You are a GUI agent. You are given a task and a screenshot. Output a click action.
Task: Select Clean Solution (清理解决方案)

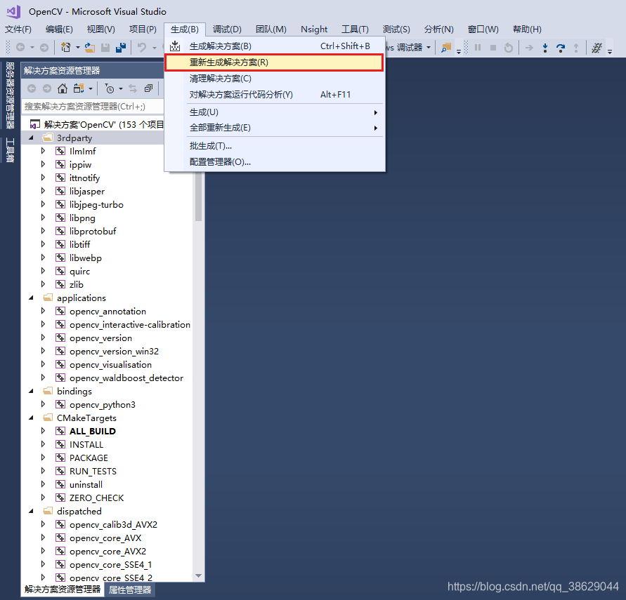[x=275, y=79]
